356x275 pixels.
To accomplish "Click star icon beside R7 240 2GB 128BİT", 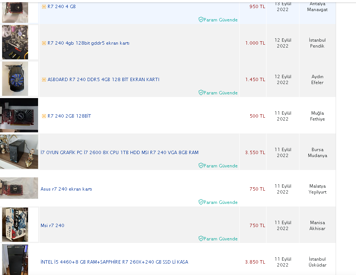I will (44, 116).
